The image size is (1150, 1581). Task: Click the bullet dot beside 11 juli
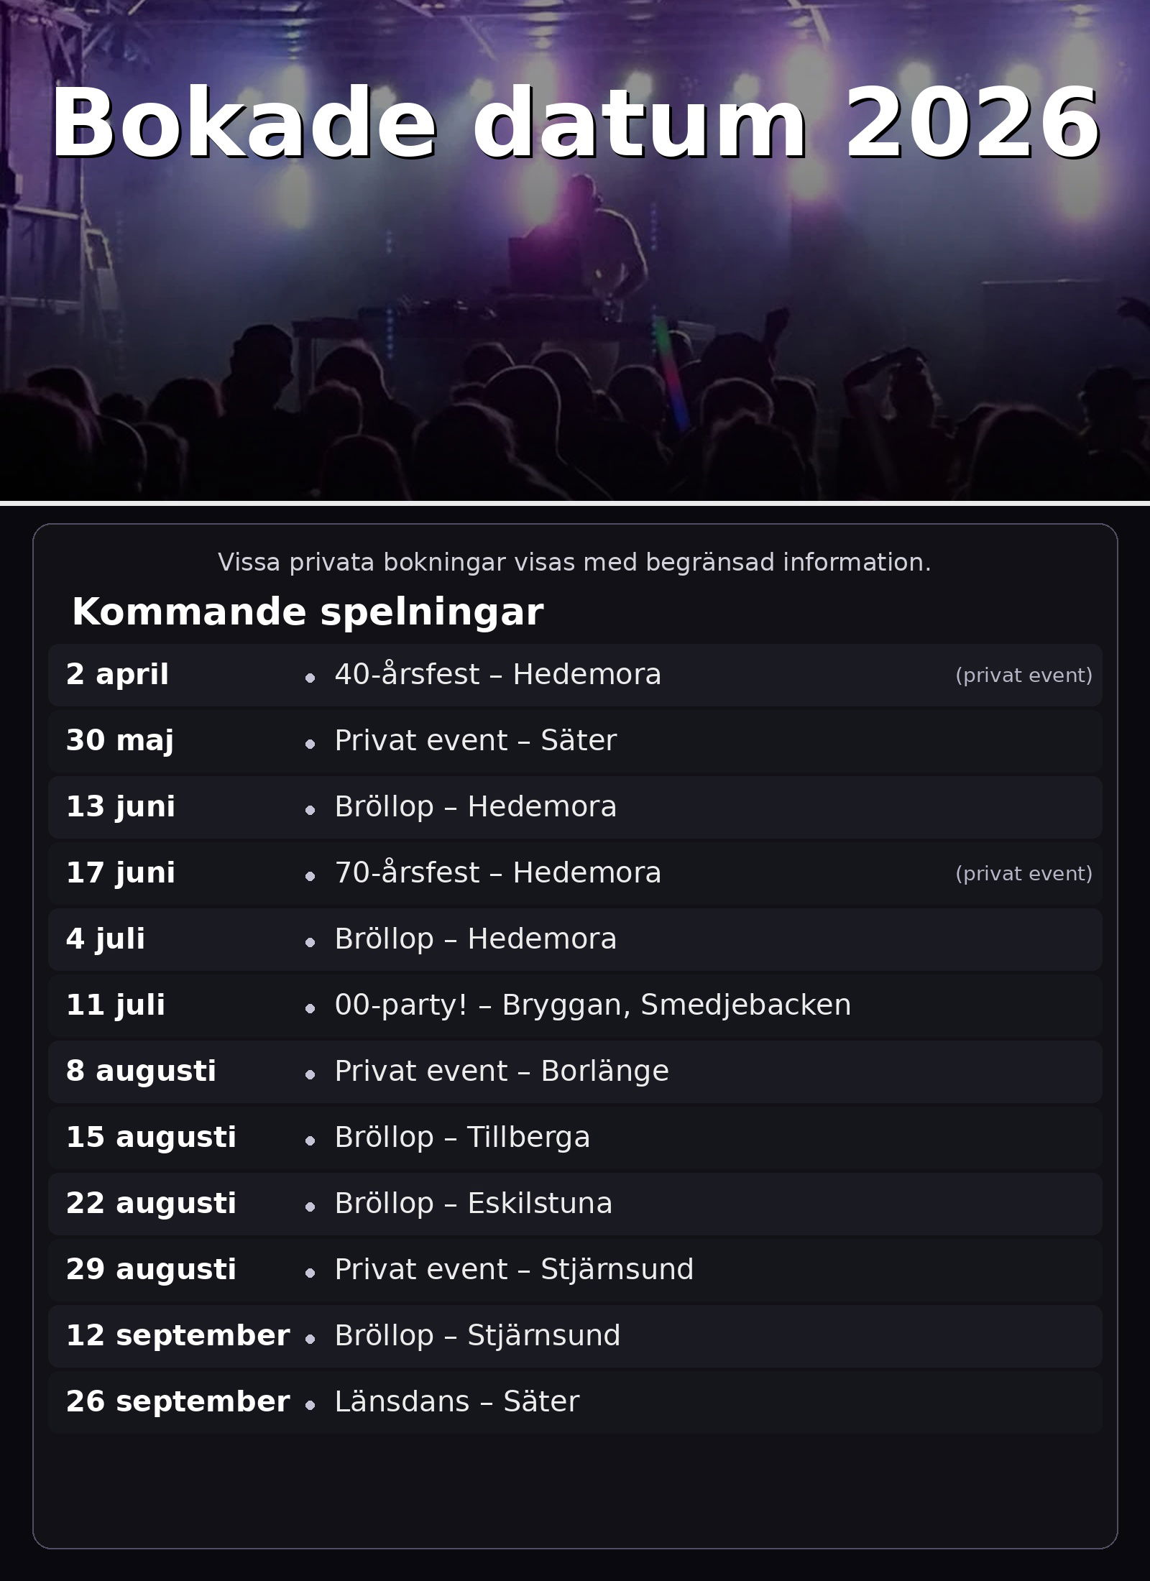point(310,1008)
